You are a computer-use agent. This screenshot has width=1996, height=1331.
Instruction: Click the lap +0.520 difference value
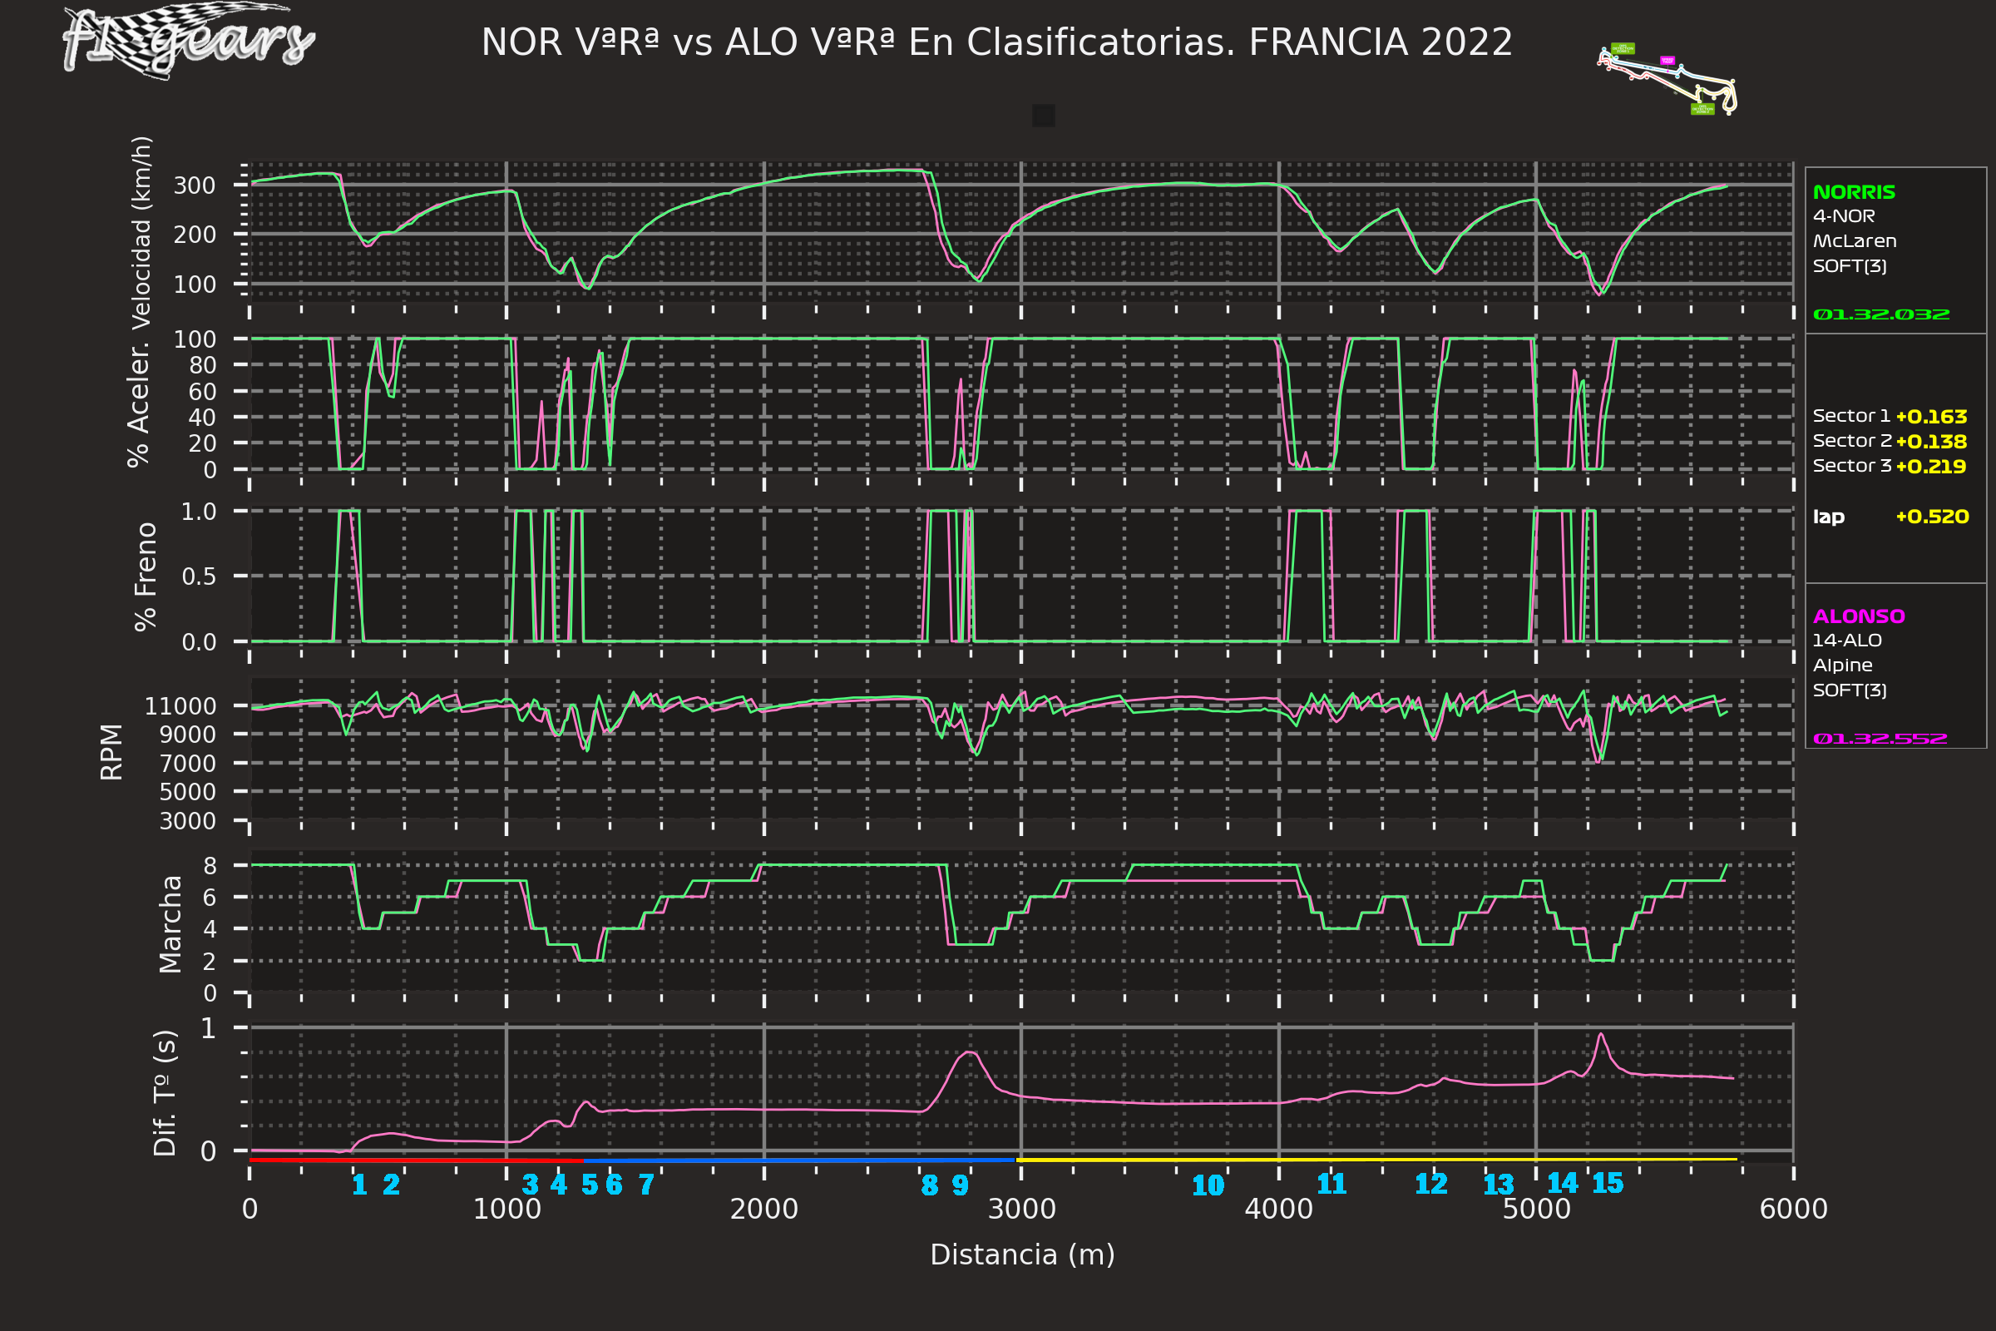coord(1931,517)
